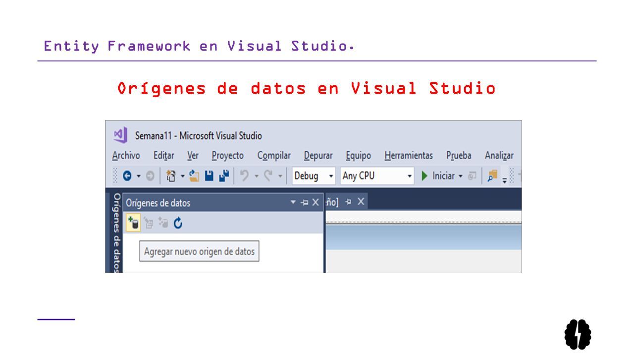
Task: Open a file with the folder icon
Action: tap(194, 176)
